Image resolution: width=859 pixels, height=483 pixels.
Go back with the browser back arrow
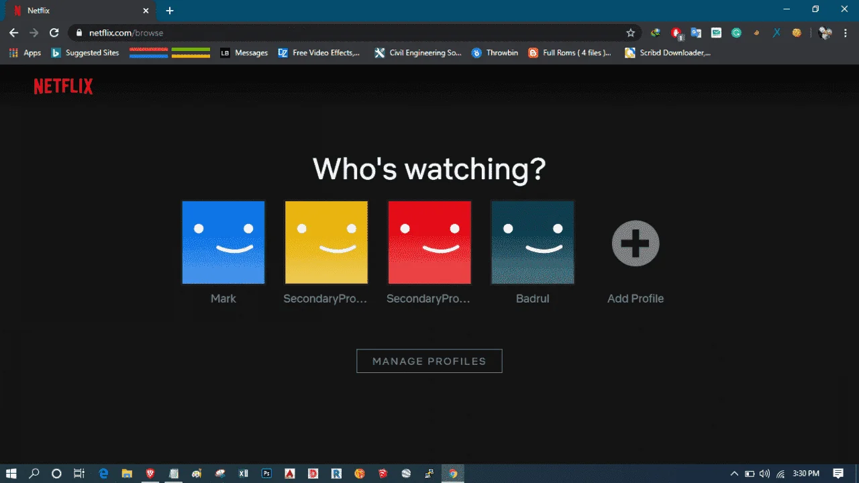pos(14,33)
